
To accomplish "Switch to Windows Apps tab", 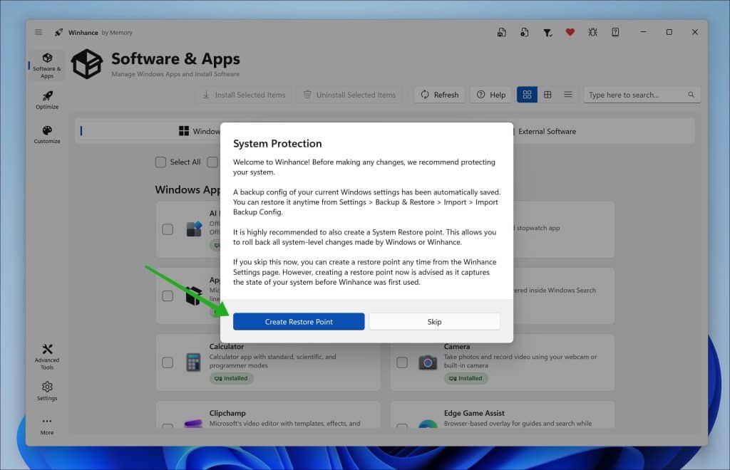I will 200,131.
